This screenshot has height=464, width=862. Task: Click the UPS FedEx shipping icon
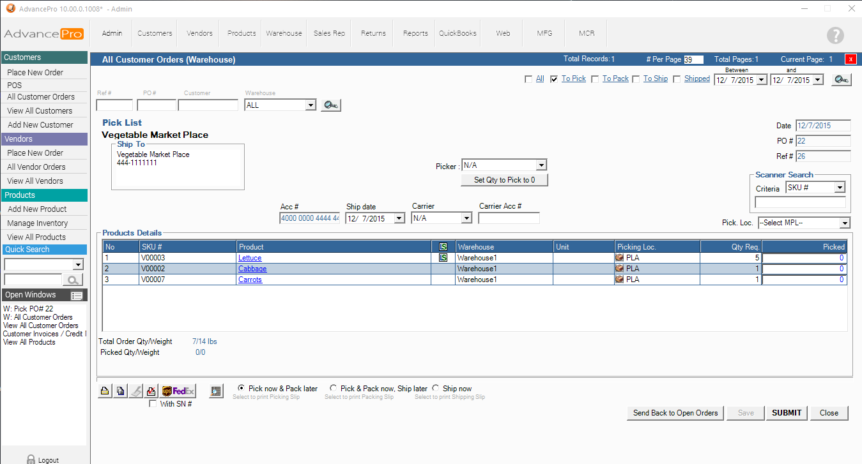pyautogui.click(x=178, y=391)
